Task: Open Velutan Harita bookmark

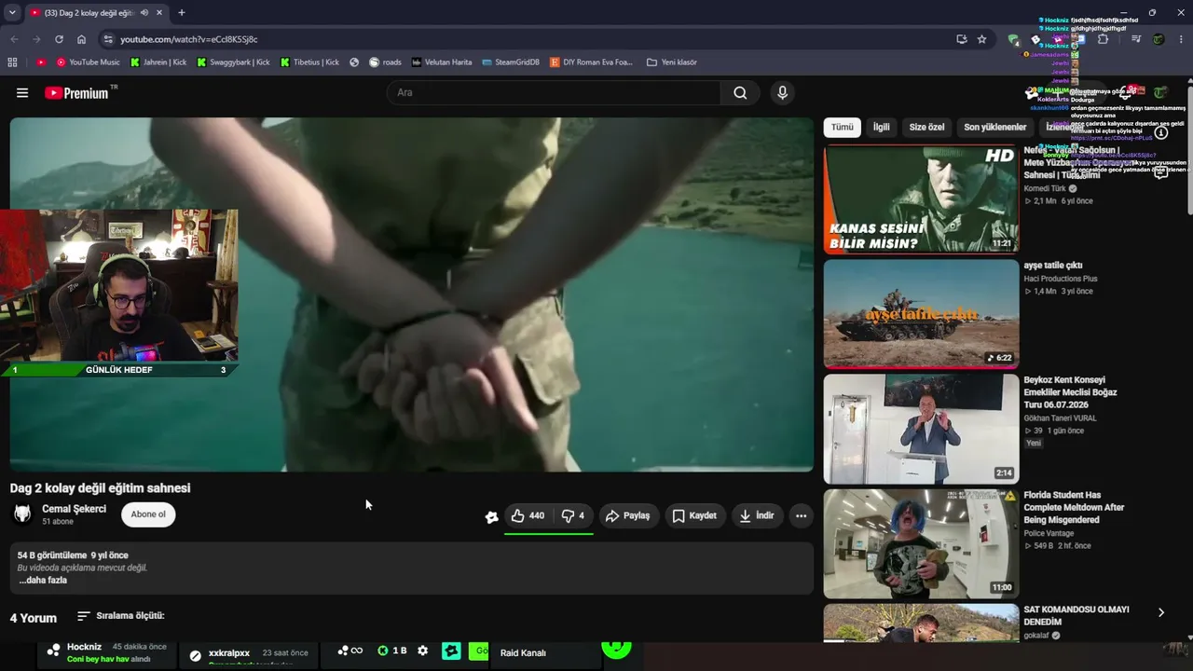Action: click(x=442, y=62)
